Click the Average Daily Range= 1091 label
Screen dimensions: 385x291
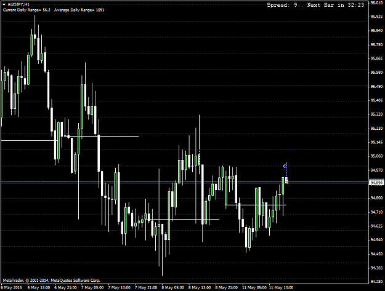[x=79, y=10]
